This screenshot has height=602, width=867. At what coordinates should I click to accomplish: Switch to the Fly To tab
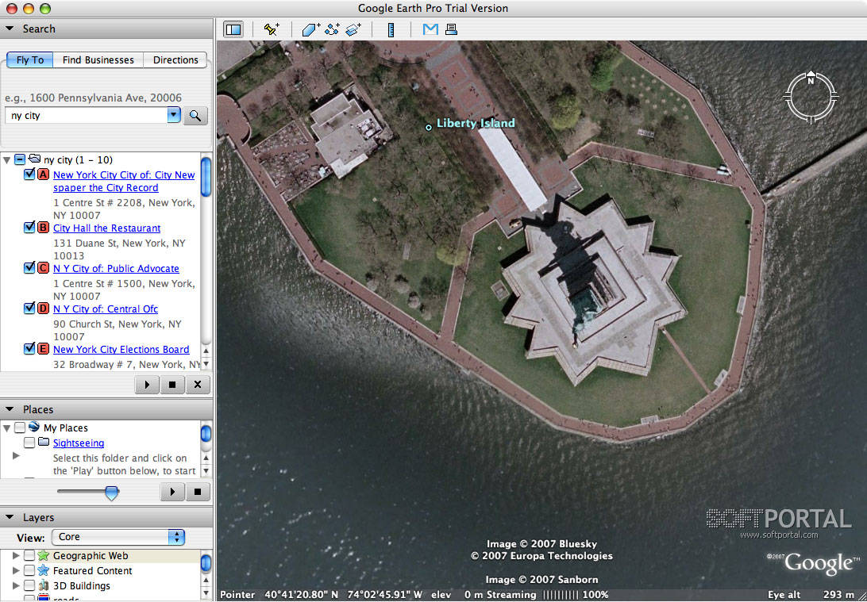pos(30,59)
